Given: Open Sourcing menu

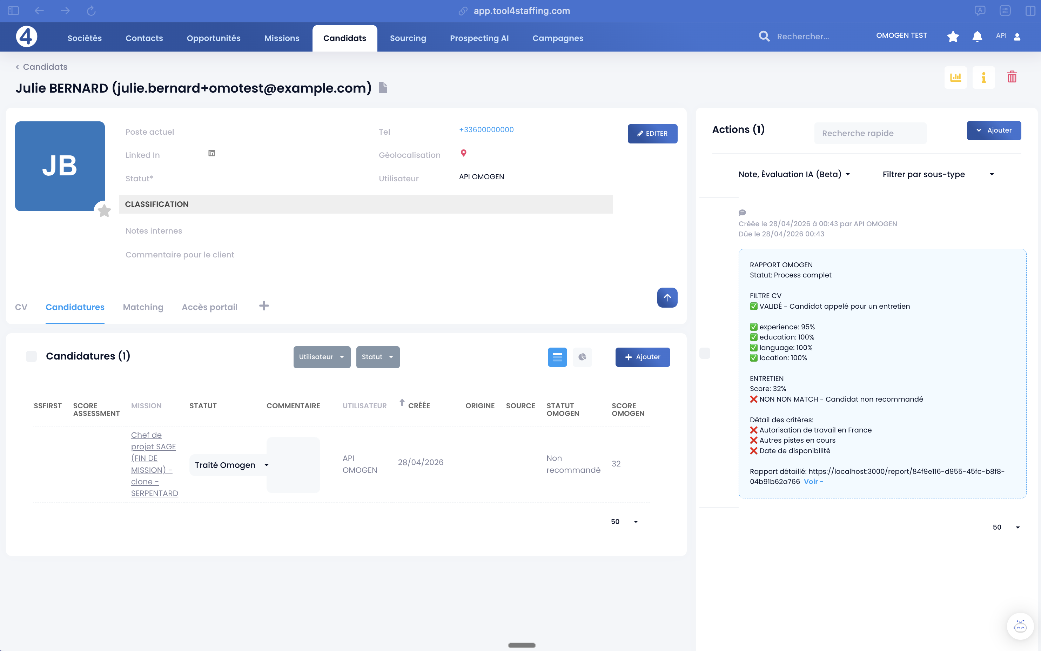Looking at the screenshot, I should coord(408,38).
